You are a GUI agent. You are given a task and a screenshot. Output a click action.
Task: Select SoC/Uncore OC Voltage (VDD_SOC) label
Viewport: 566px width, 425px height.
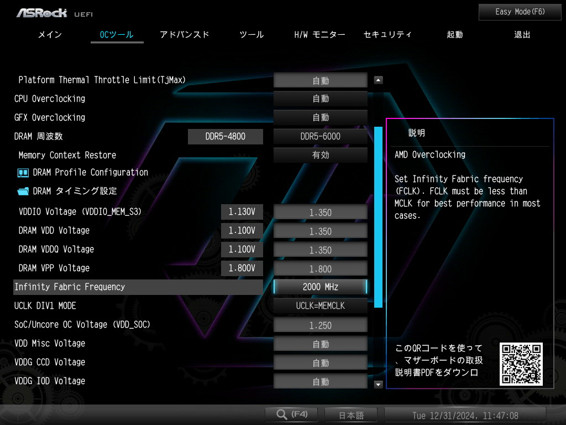[82, 324]
